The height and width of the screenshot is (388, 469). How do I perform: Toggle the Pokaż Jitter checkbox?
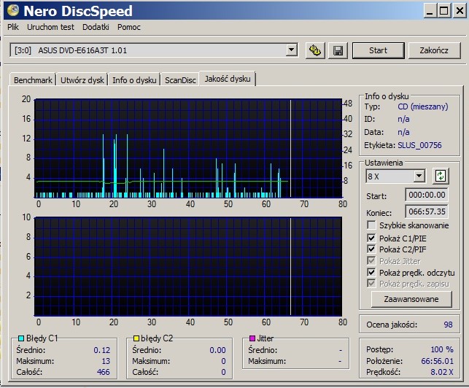[371, 260]
